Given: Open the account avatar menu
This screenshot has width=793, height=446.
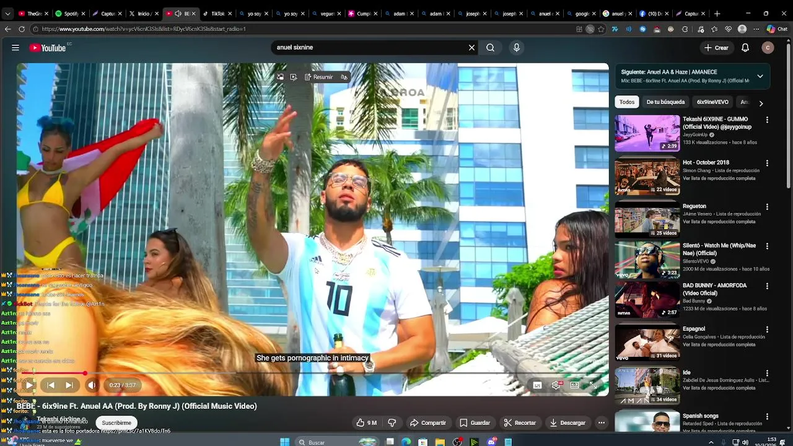Looking at the screenshot, I should pyautogui.click(x=768, y=48).
